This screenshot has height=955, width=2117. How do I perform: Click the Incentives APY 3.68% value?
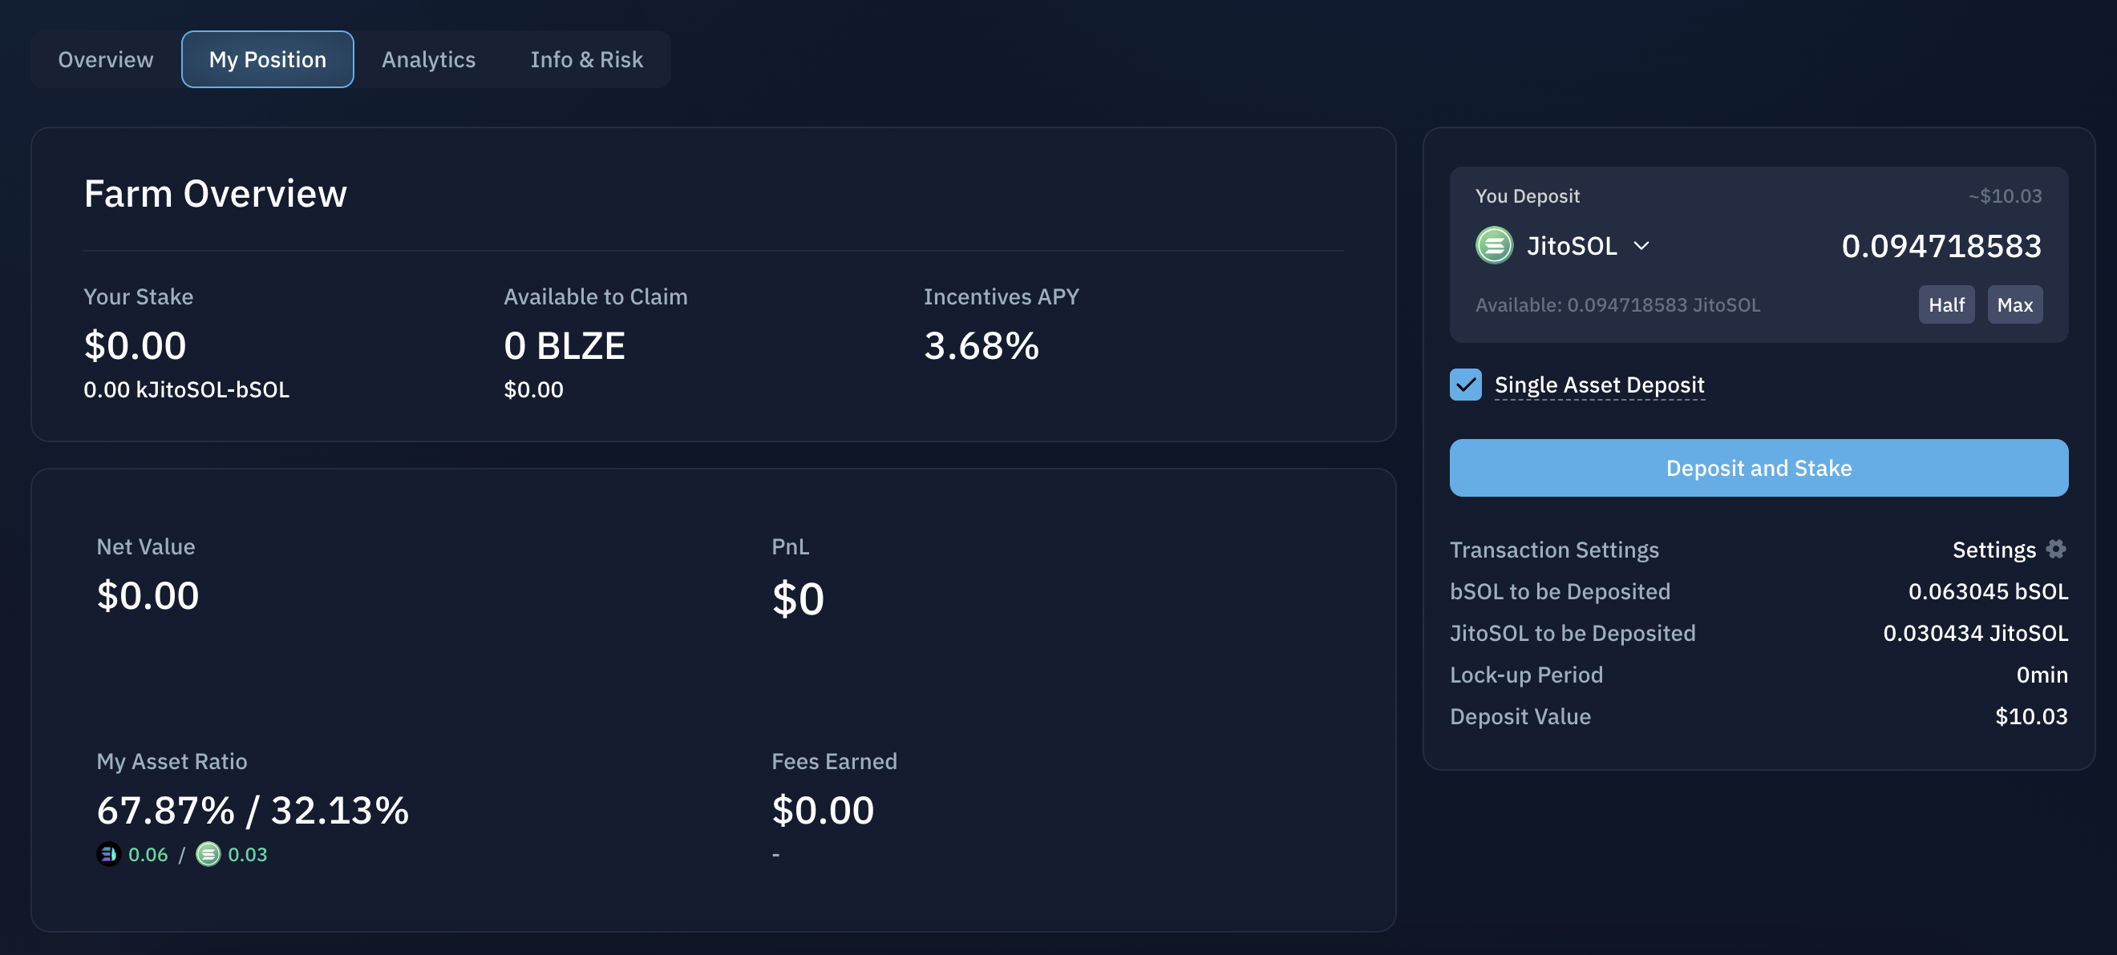click(982, 345)
